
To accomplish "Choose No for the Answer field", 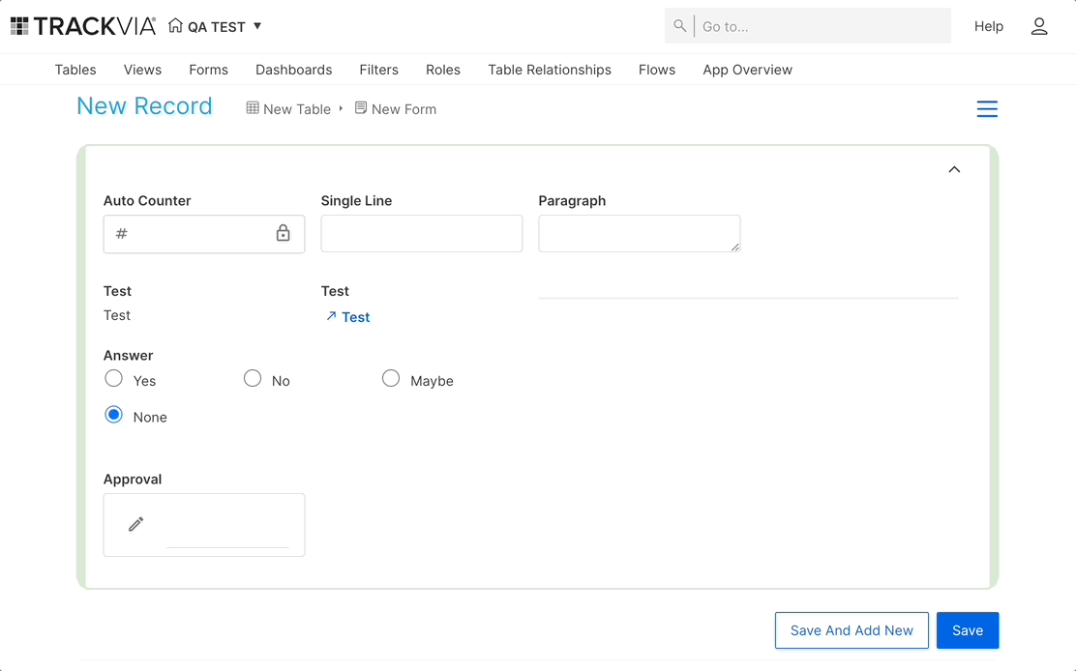I will tap(253, 378).
